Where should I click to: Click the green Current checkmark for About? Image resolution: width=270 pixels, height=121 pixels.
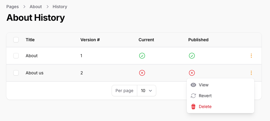click(142, 56)
